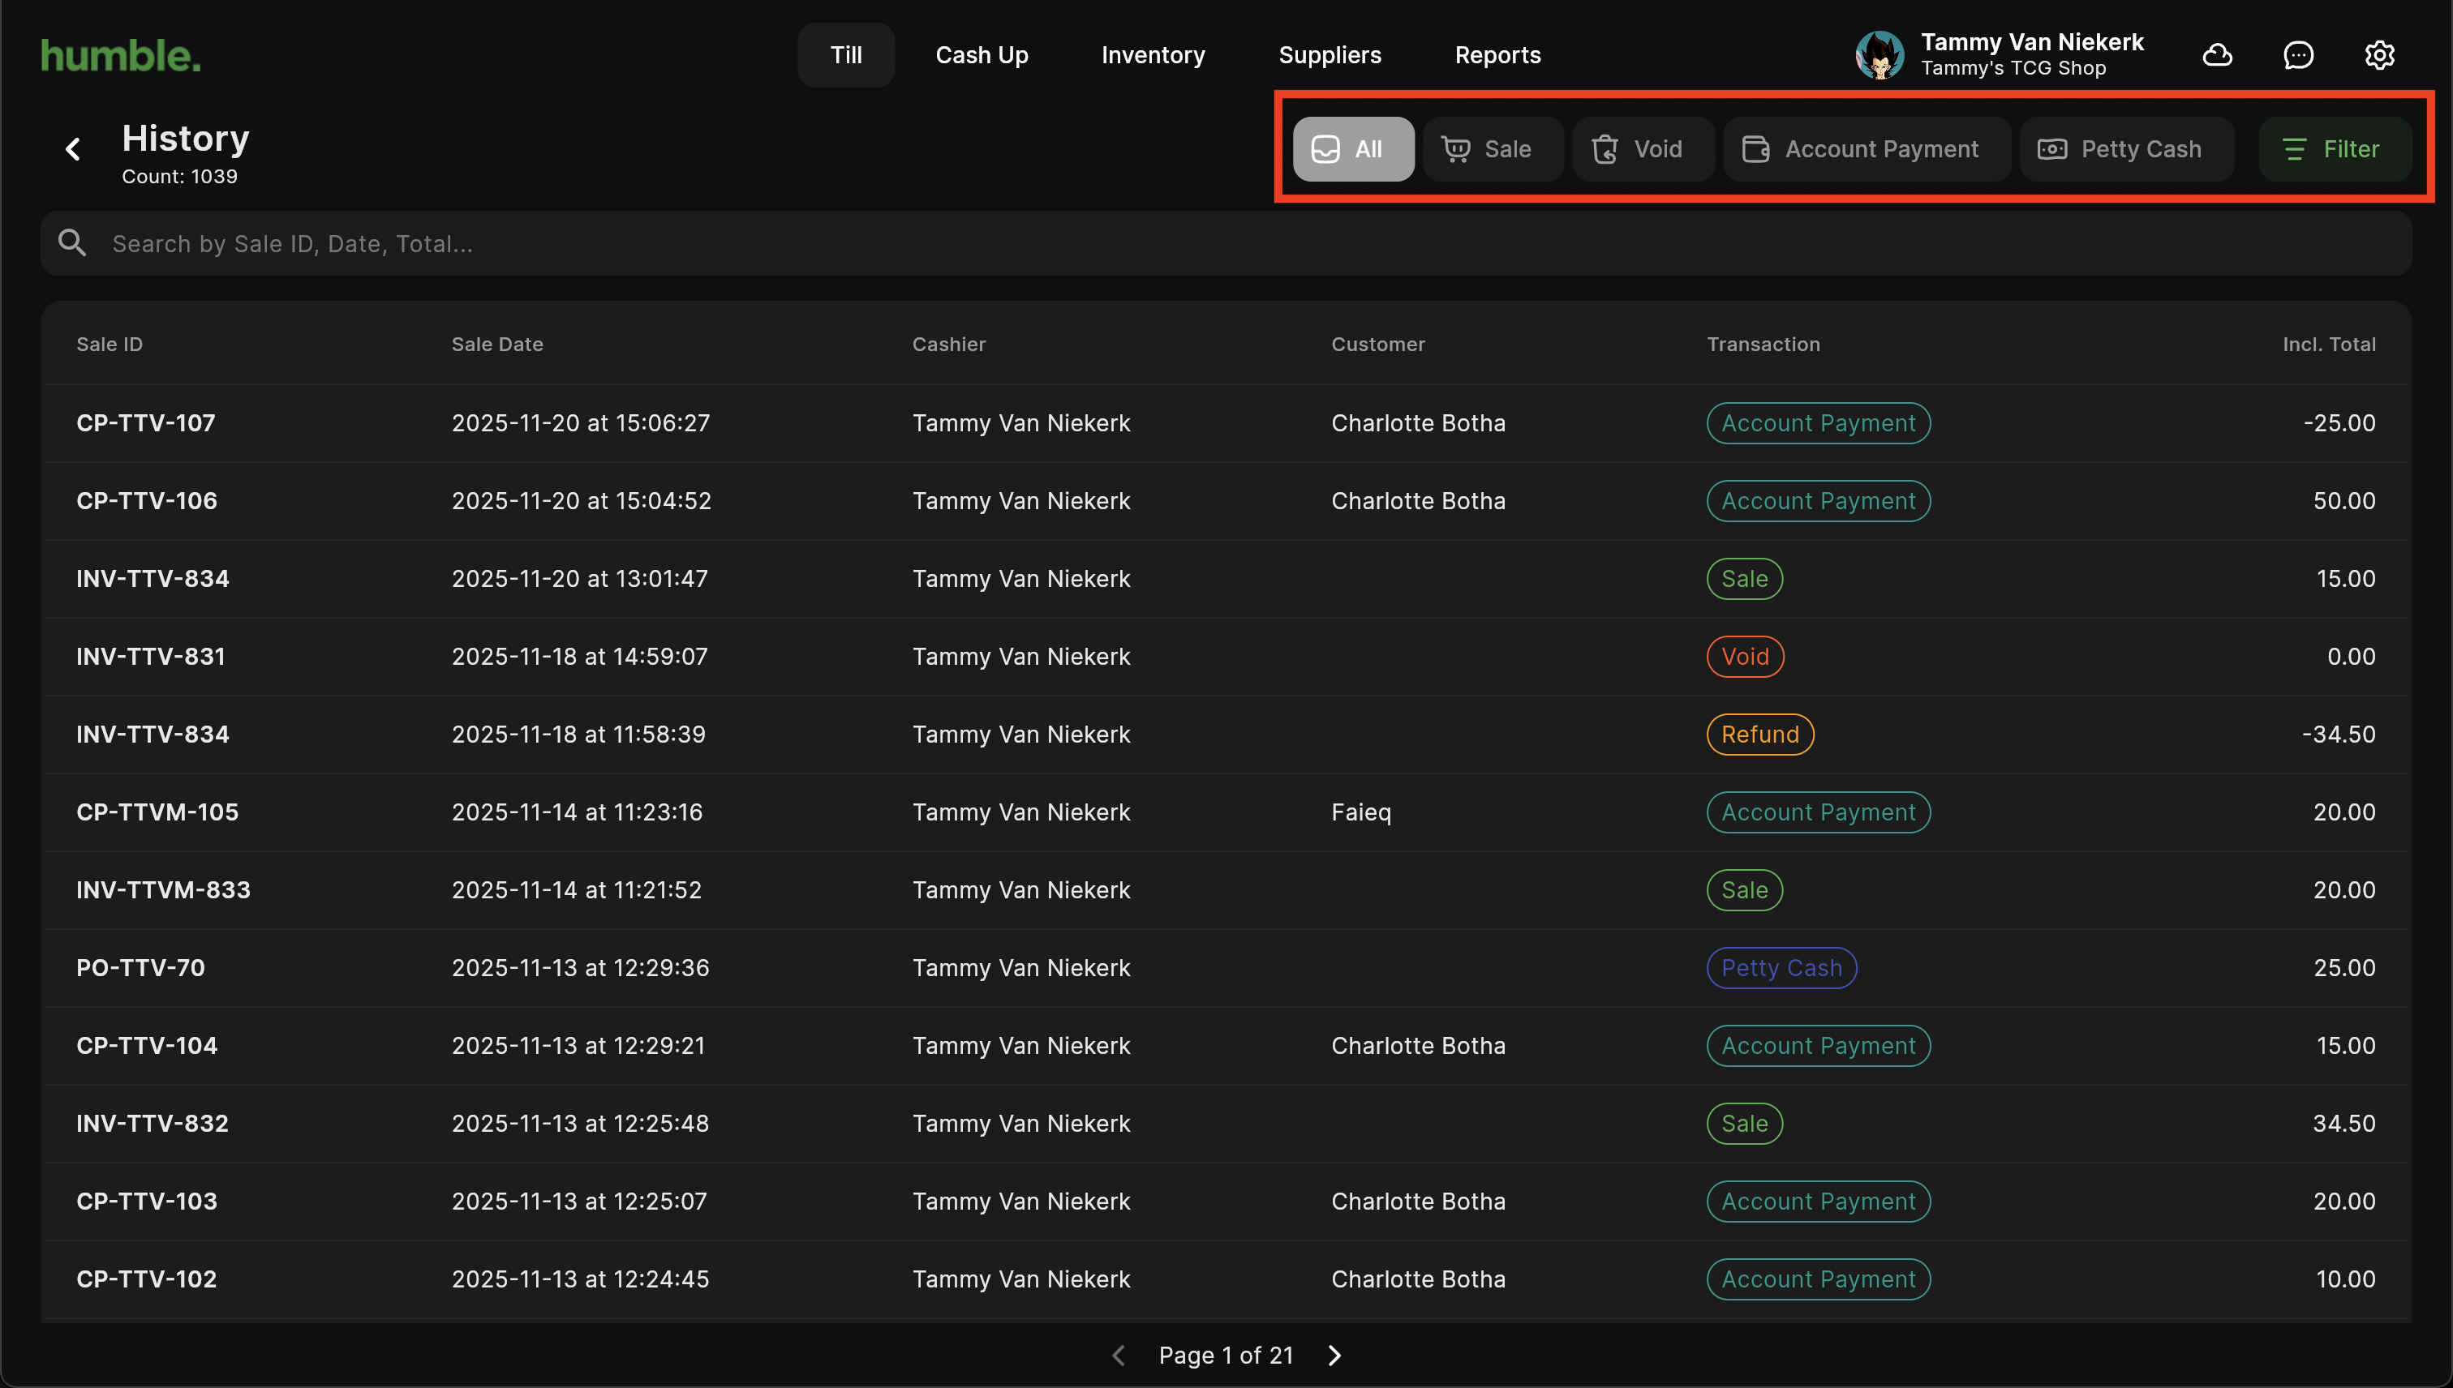Switch to the Cash Up tab
Image resolution: width=2453 pixels, height=1388 pixels.
pos(982,55)
